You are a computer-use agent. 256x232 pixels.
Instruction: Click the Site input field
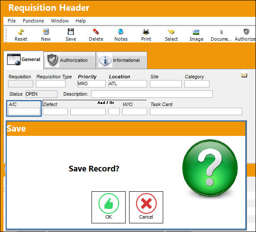click(x=165, y=84)
